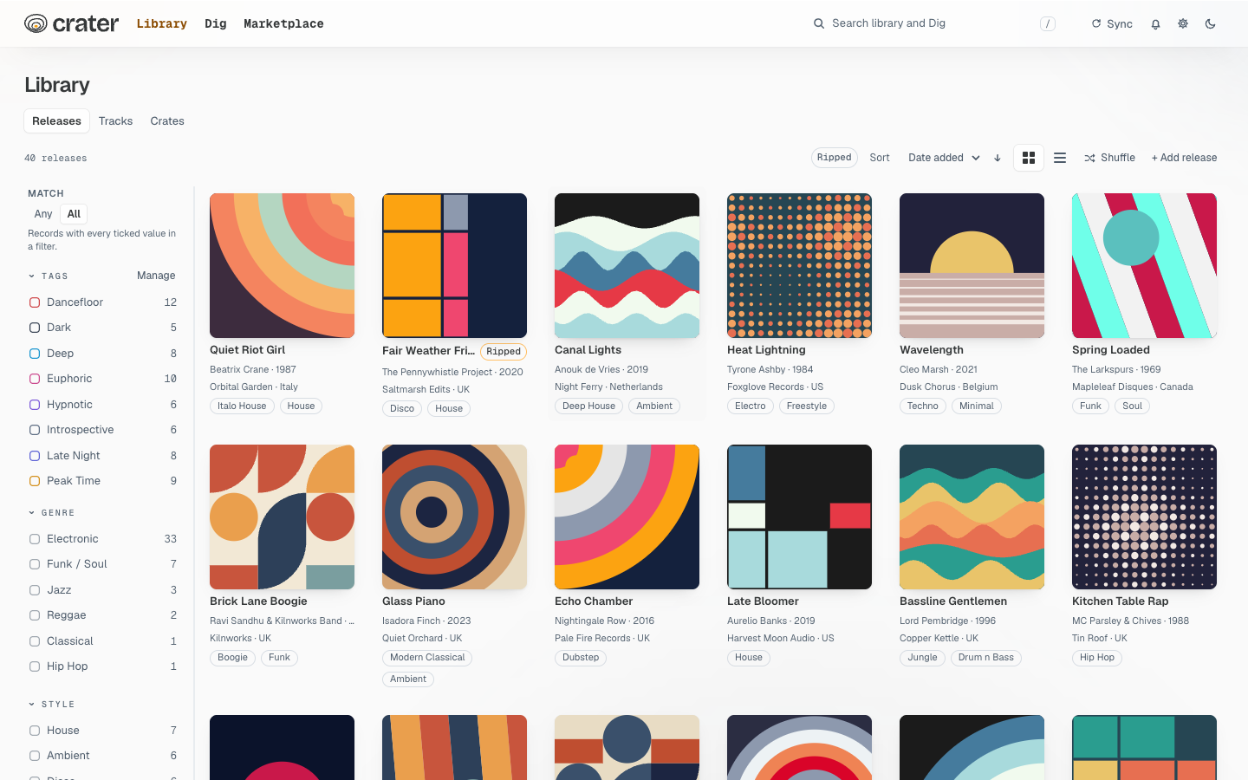This screenshot has height=780, width=1248.
Task: Open the Library nav item
Action: coord(162,23)
